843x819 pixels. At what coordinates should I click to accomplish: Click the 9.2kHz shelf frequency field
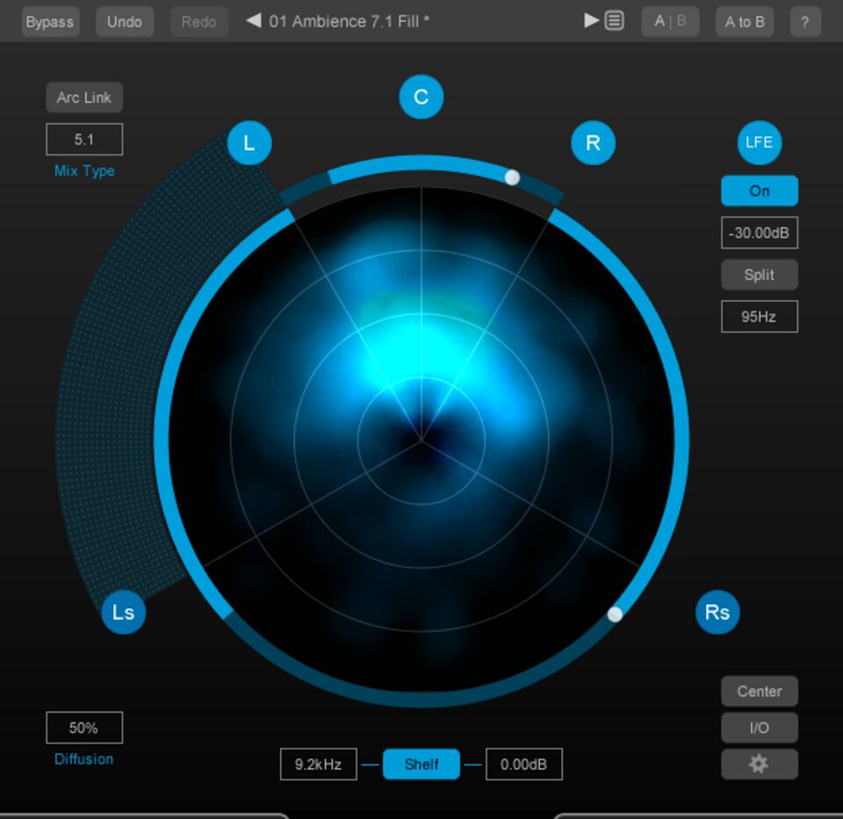pyautogui.click(x=319, y=764)
